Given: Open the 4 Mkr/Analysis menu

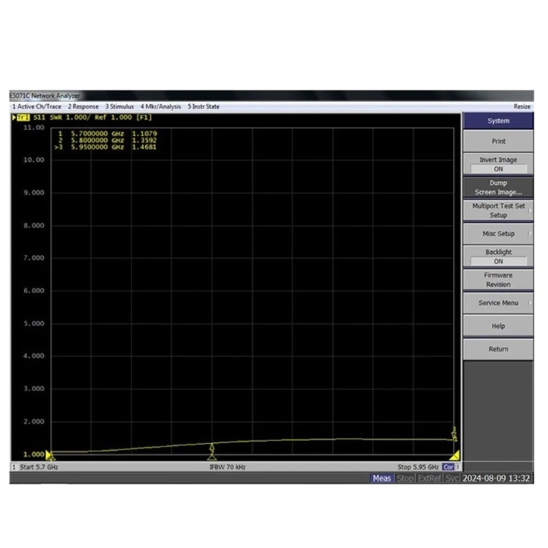Looking at the screenshot, I should [x=161, y=107].
